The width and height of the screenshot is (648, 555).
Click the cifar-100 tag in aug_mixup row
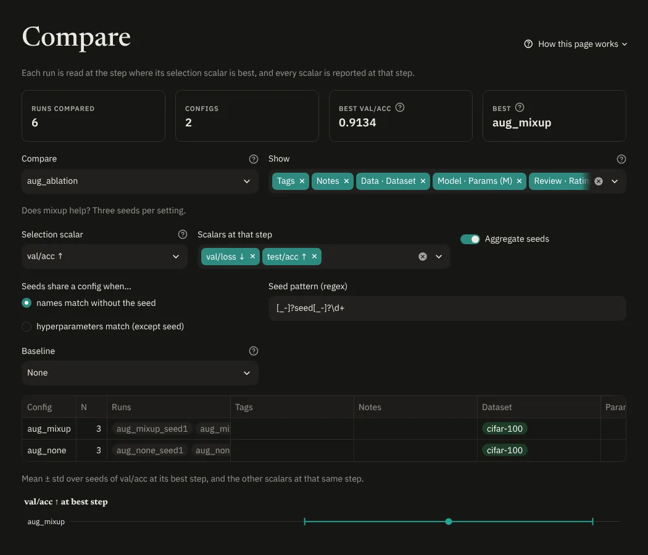505,429
